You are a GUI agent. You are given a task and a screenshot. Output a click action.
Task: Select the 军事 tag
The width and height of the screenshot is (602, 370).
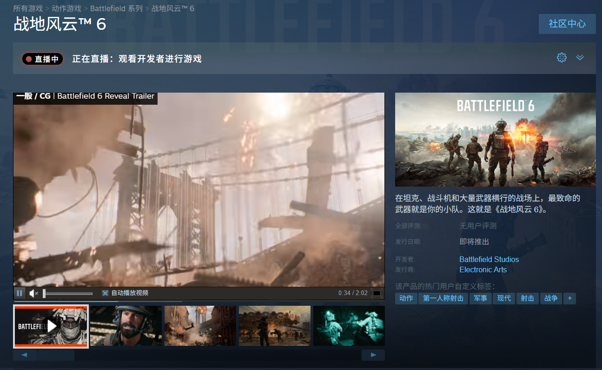click(481, 298)
